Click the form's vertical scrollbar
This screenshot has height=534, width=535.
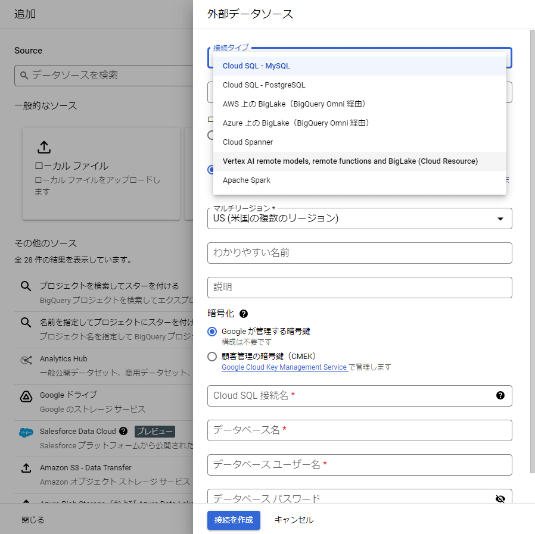[x=532, y=251]
